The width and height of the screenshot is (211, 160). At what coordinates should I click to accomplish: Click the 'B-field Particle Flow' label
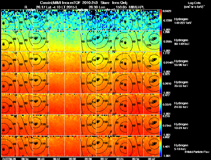click(x=197, y=152)
